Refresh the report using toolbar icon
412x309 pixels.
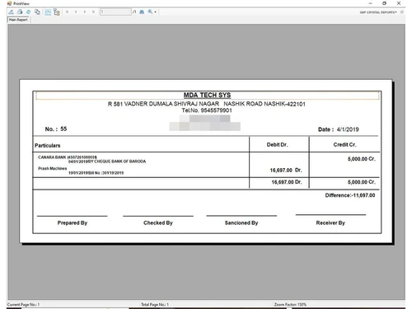(x=28, y=12)
